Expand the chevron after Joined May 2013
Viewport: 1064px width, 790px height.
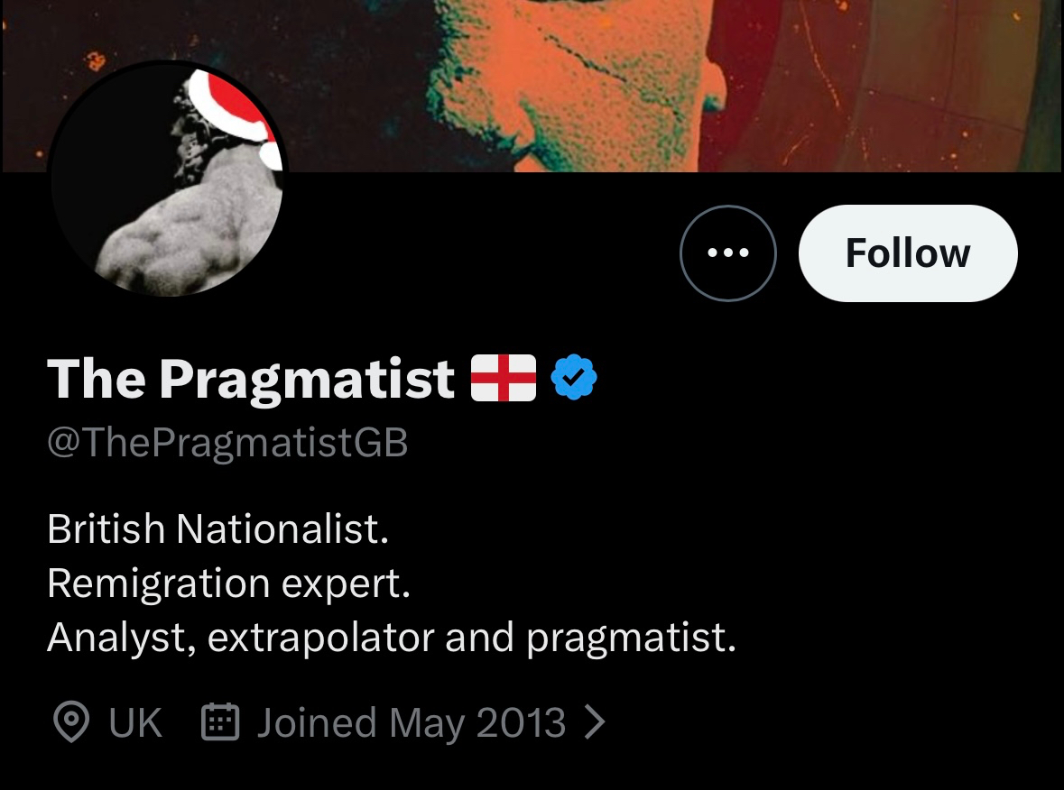click(594, 722)
